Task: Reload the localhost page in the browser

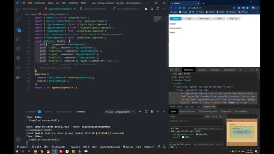Action: point(179,8)
